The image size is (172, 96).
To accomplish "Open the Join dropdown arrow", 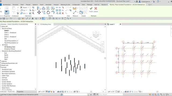I will (27, 13).
